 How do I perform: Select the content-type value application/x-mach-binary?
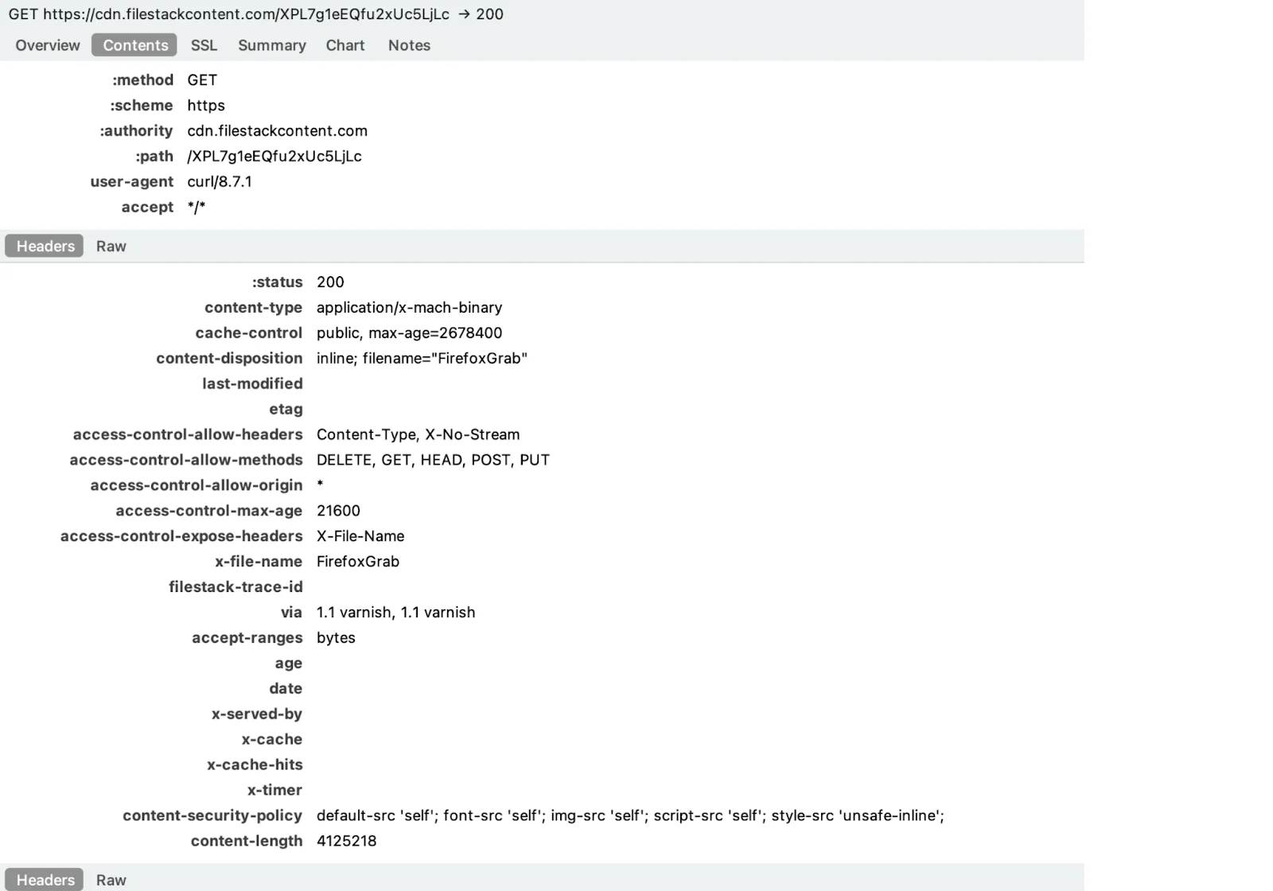click(409, 307)
